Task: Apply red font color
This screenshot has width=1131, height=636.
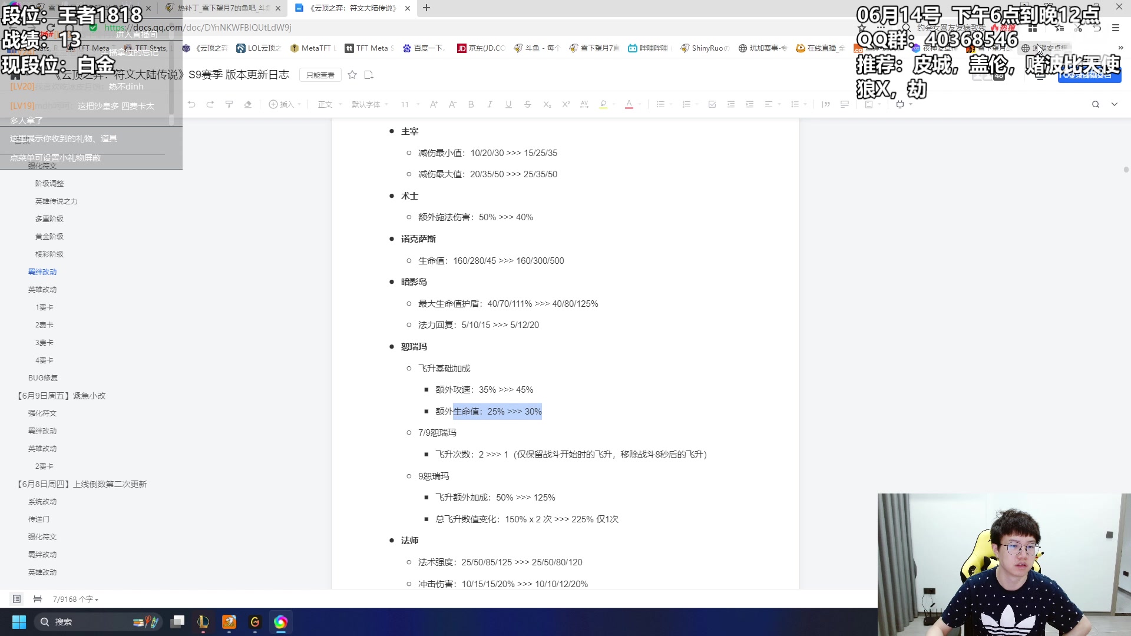Action: click(629, 104)
